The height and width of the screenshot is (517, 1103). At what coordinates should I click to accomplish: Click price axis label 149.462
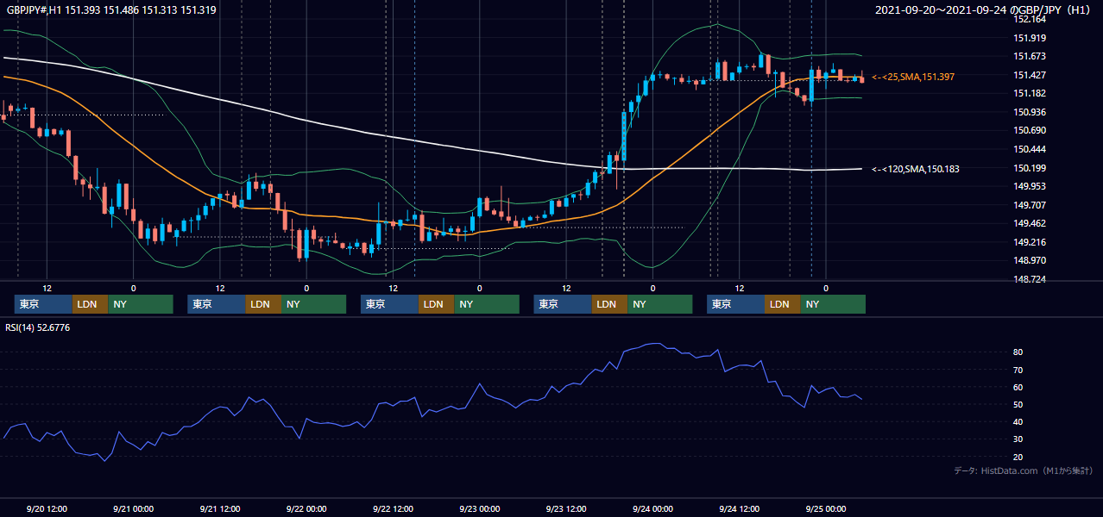click(1030, 223)
